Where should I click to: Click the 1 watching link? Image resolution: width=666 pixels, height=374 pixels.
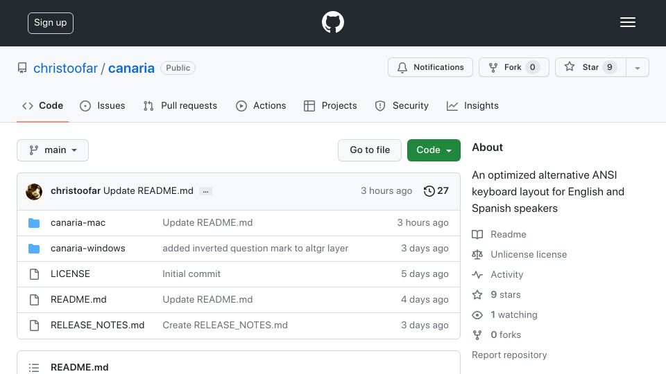(514, 314)
